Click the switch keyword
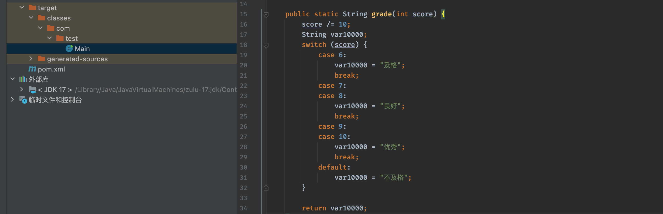The width and height of the screenshot is (663, 214). coord(314,45)
